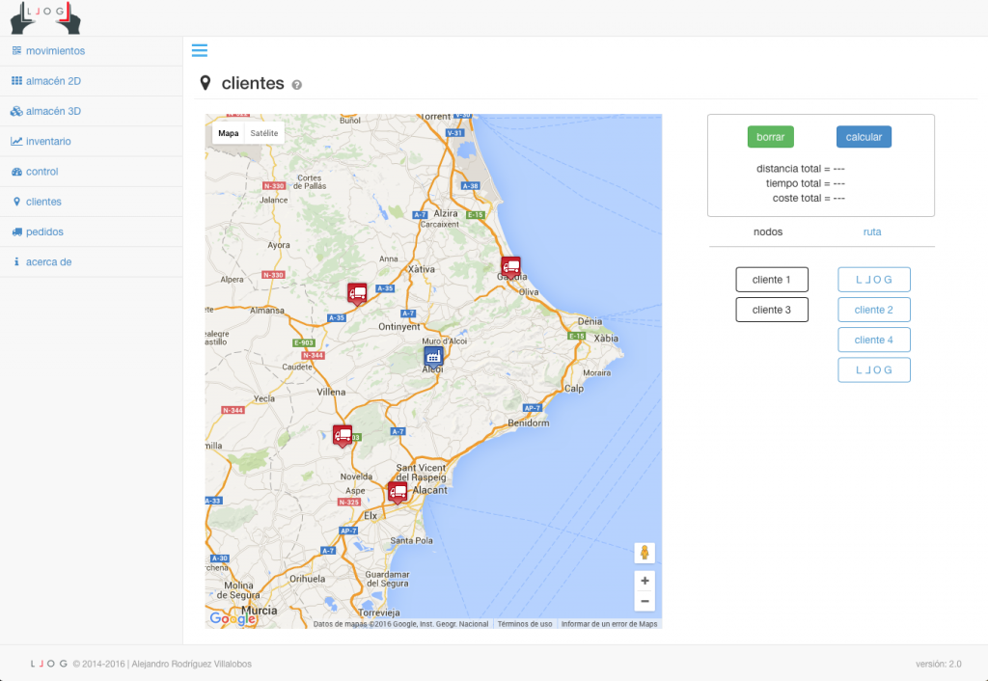Open acerca de via the info icon
This screenshot has height=681, width=988.
pos(16,261)
